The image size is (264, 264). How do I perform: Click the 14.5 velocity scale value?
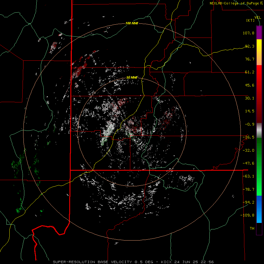coord(250,111)
